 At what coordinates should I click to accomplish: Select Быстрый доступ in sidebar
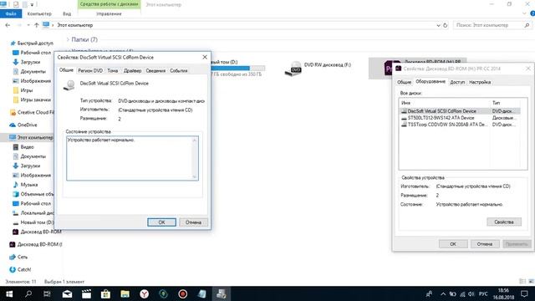[x=32, y=43]
